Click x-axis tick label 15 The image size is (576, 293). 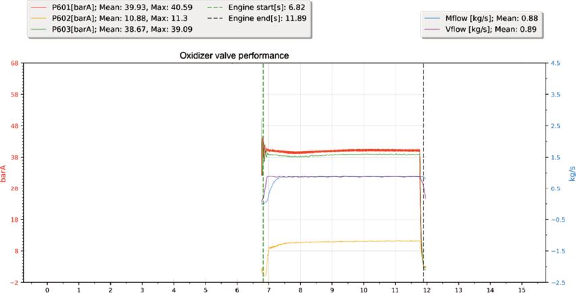tap(522, 290)
